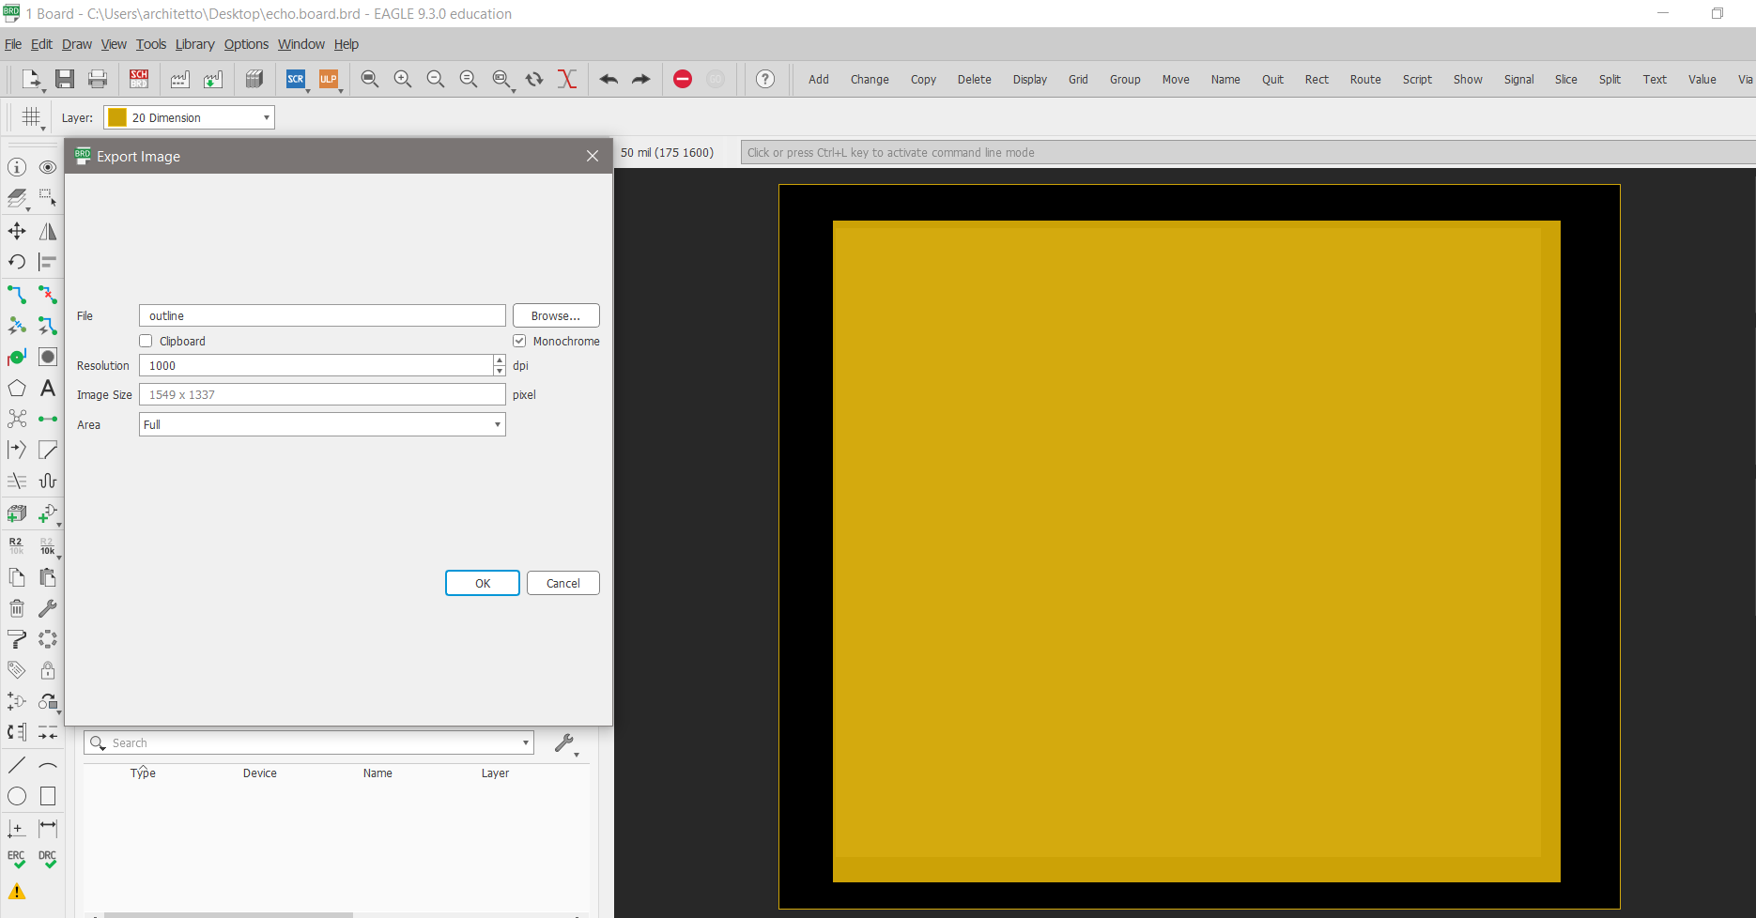Click the yellow layer color swatch
Viewport: 1756px width, 918px height.
click(117, 117)
